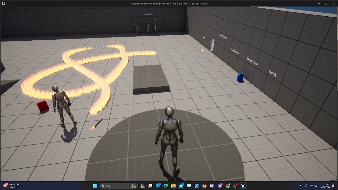Open the Mail app in taskbar
Image resolution: width=338 pixels, height=190 pixels.
[181, 186]
